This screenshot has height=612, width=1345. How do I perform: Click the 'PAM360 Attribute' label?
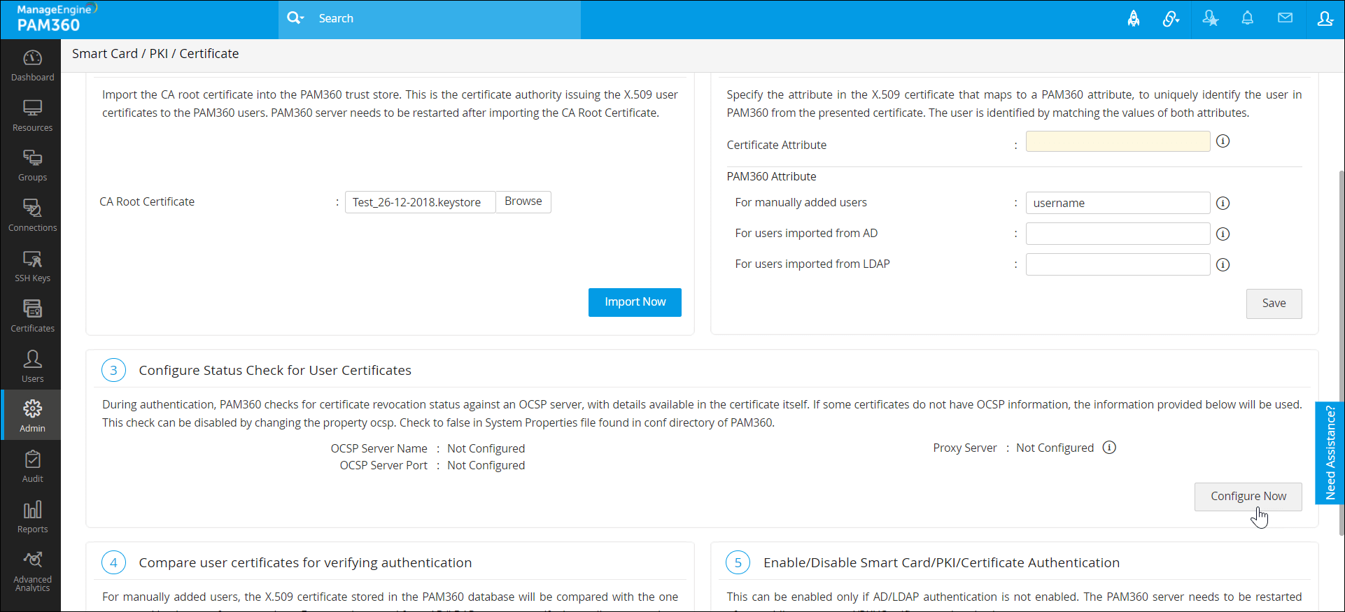771,177
